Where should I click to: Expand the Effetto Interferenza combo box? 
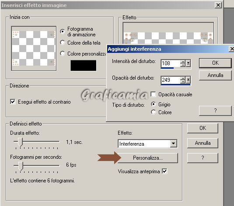coord(173,143)
